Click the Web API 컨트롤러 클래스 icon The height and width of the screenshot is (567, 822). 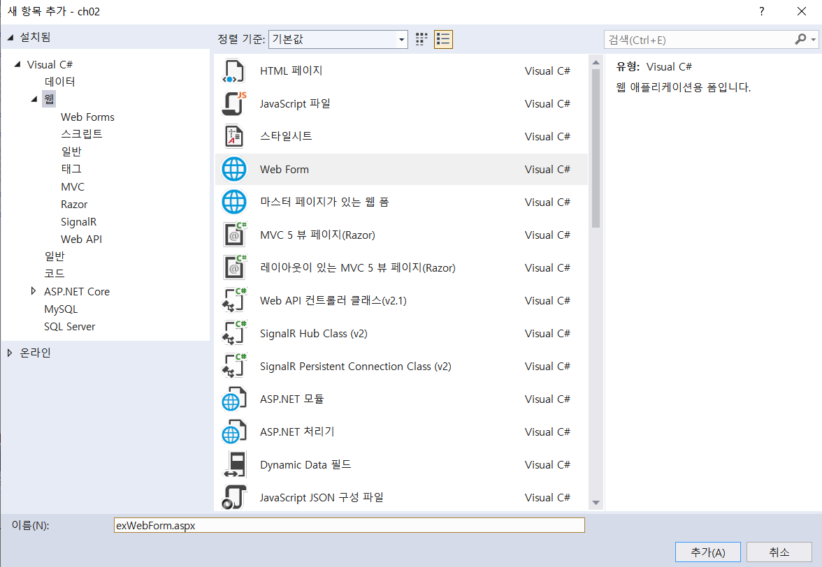(x=233, y=300)
